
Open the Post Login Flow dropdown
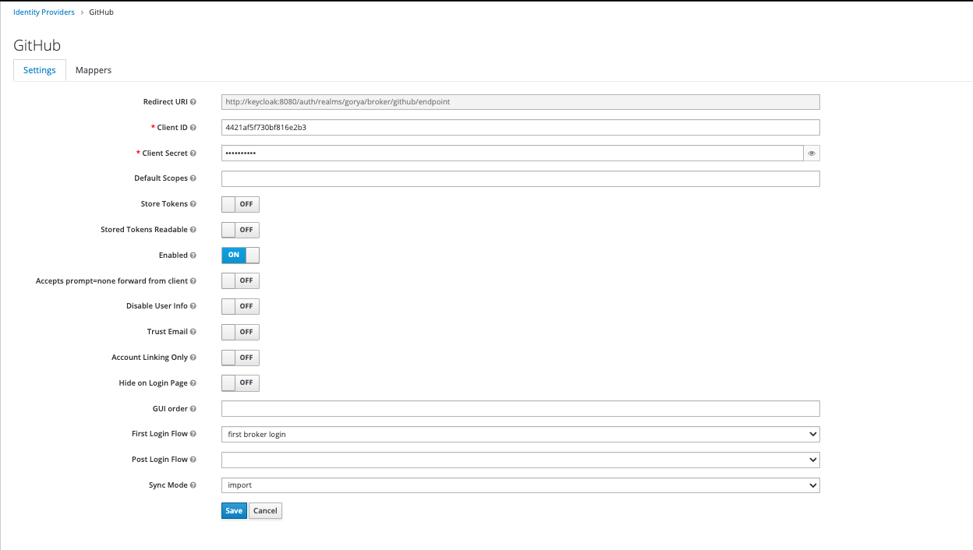point(521,460)
